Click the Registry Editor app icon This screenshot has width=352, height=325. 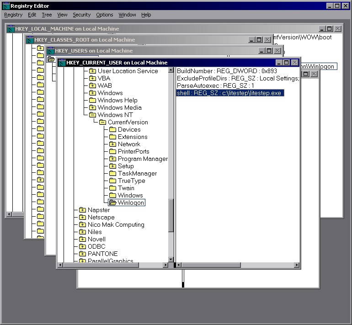pyautogui.click(x=5, y=6)
